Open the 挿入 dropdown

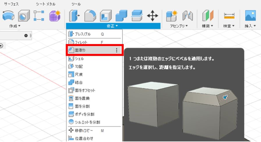(250, 26)
